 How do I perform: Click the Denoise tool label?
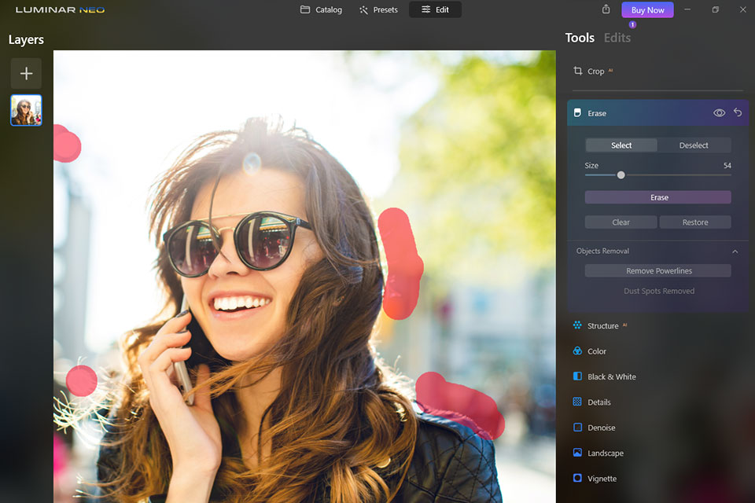(602, 428)
